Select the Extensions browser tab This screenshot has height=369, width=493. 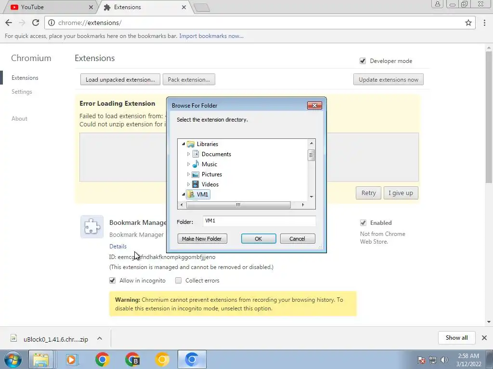click(x=144, y=7)
